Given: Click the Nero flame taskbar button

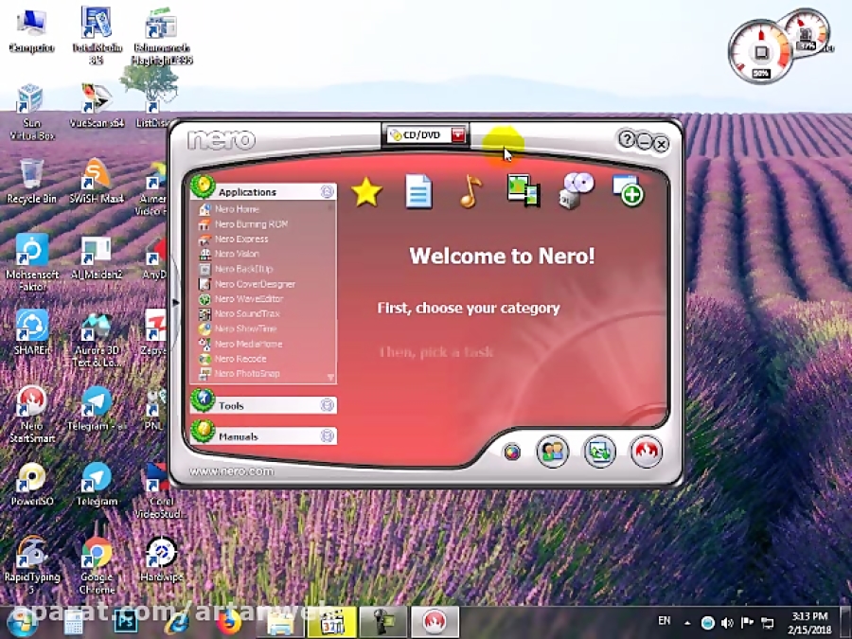Looking at the screenshot, I should click(435, 622).
